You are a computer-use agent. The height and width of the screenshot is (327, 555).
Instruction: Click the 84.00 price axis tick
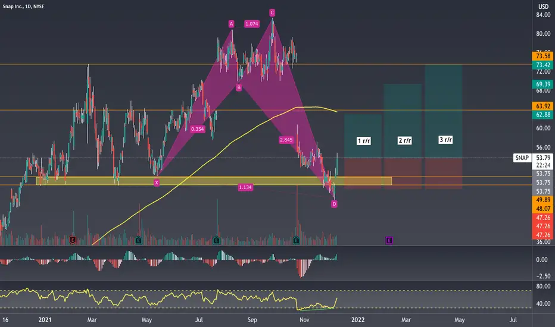pyautogui.click(x=543, y=15)
